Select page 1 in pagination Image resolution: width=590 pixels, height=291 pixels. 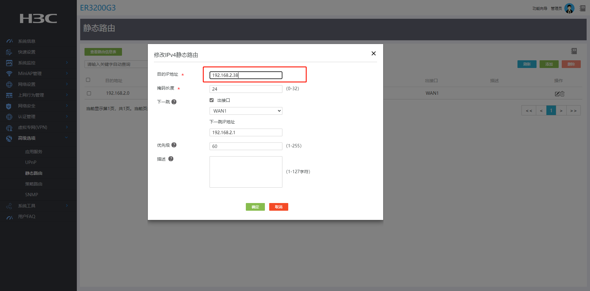click(551, 110)
